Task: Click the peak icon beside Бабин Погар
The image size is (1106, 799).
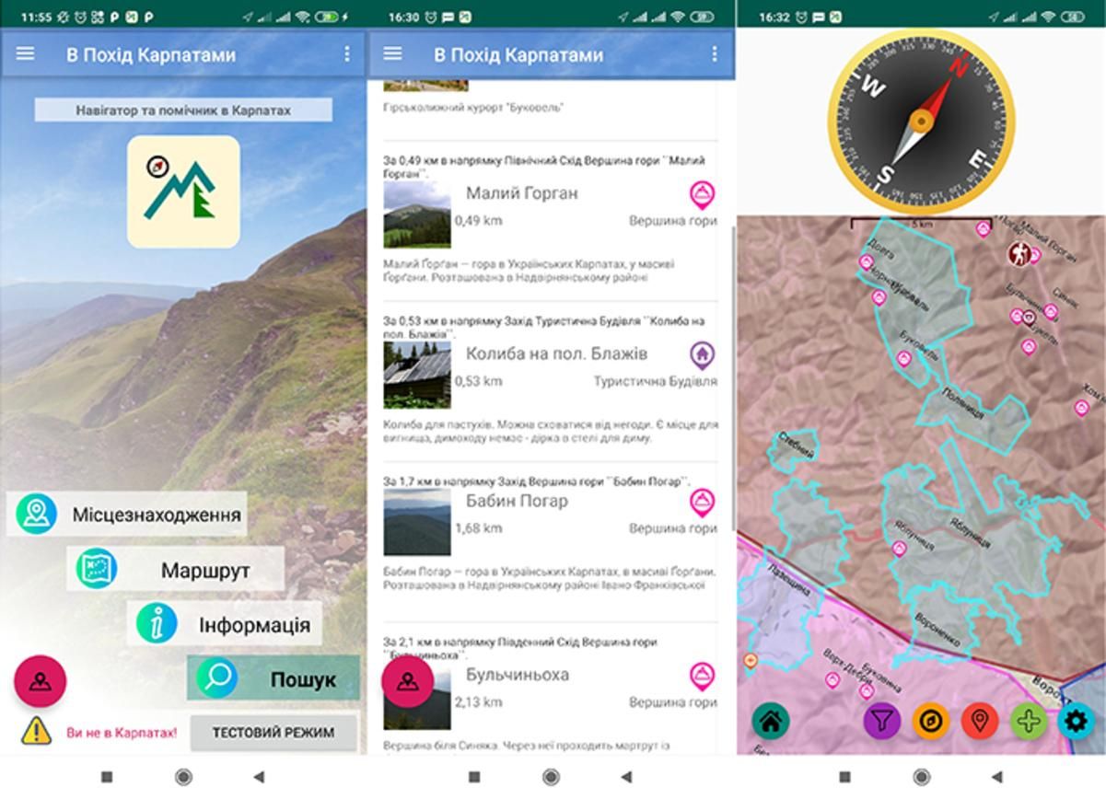Action: (702, 502)
